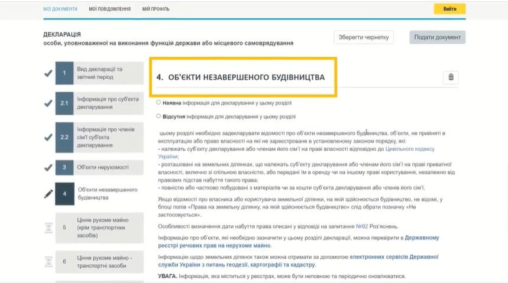Click the 'Вийти' logout button

pos(449,9)
